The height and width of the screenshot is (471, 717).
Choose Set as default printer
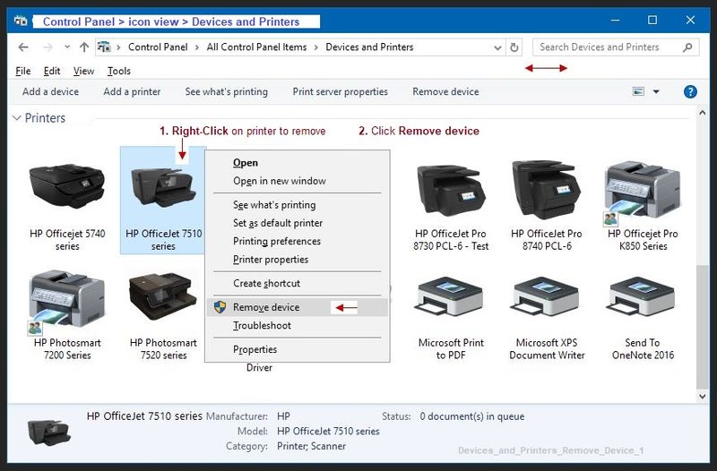tap(298, 223)
